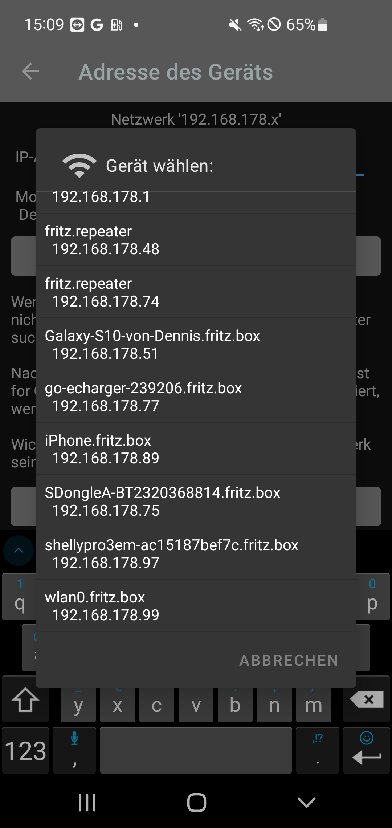
Task: Tap the microphone comma key
Action: [74, 750]
